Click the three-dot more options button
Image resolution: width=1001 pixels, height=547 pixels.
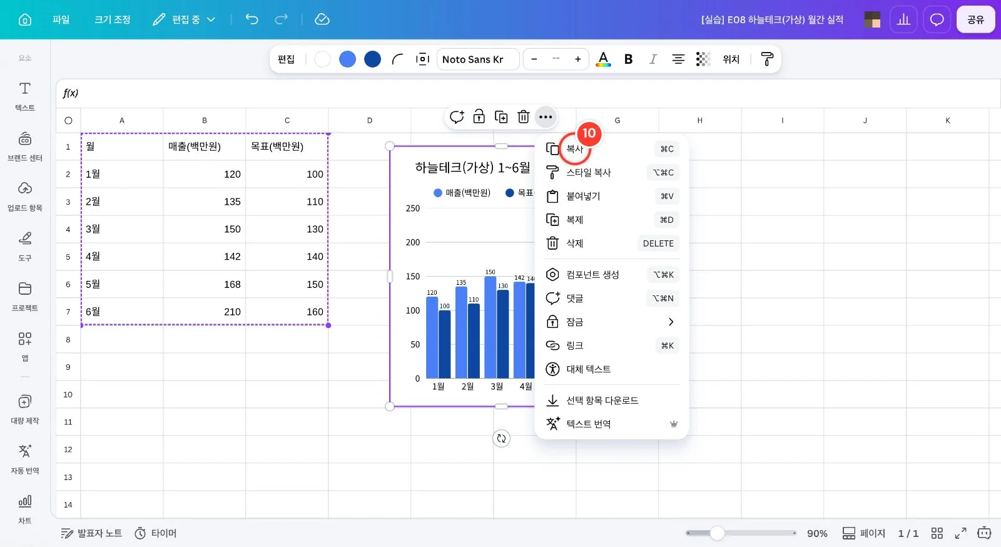[546, 116]
